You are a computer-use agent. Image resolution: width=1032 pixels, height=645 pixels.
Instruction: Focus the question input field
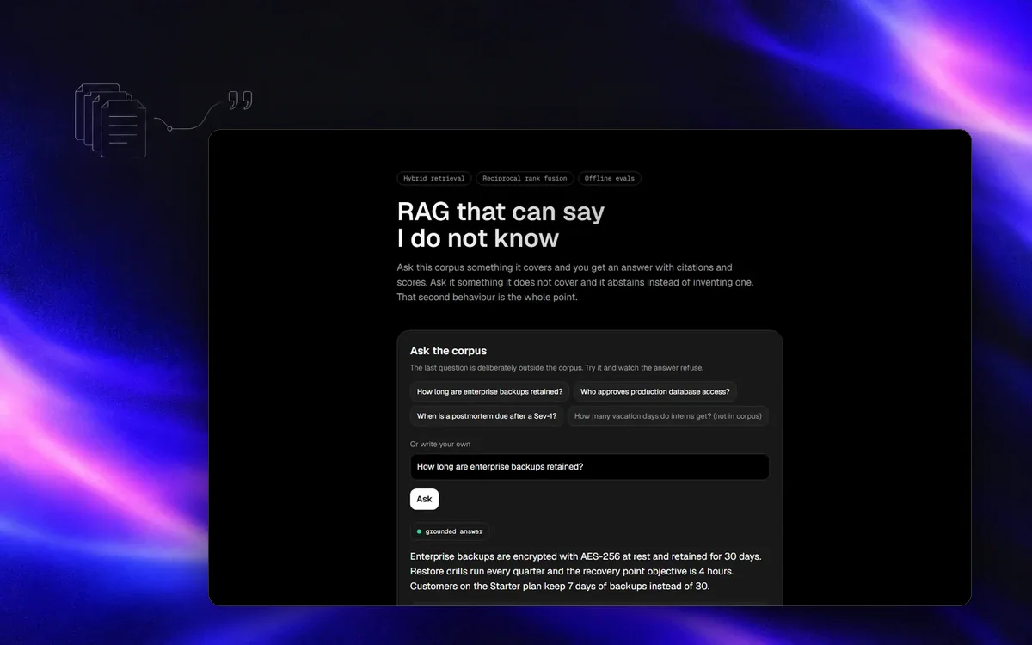click(x=589, y=467)
